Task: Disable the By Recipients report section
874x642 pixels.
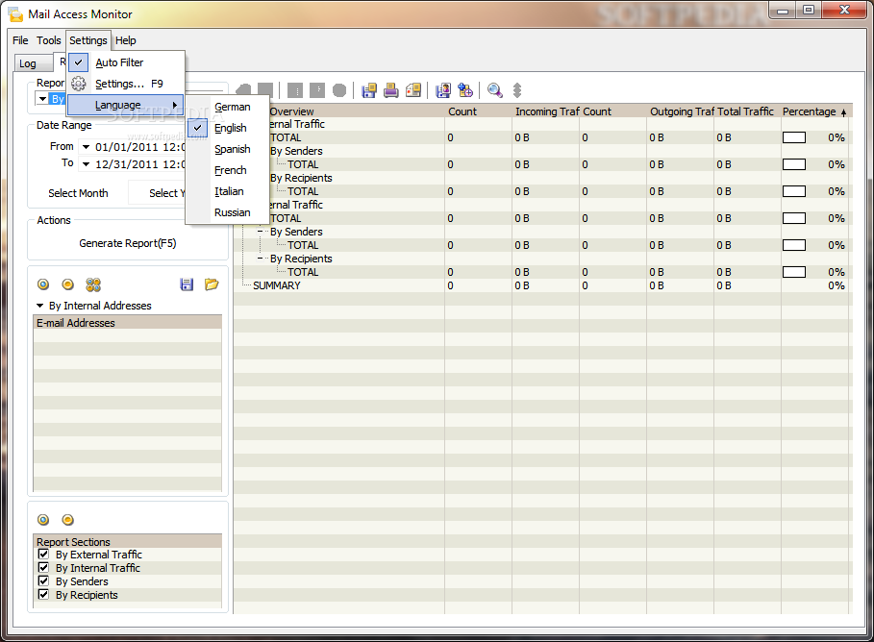Action: [x=43, y=595]
